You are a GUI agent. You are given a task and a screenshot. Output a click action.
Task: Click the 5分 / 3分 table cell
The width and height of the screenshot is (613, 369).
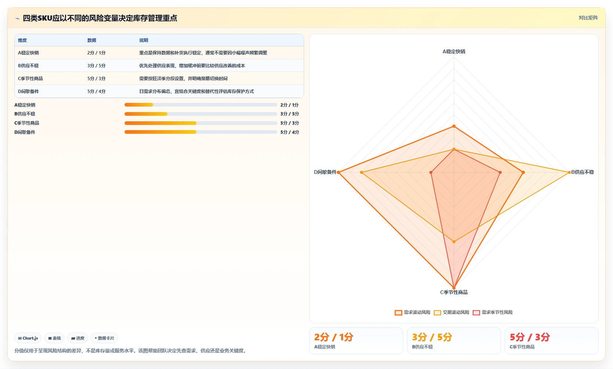coord(97,79)
